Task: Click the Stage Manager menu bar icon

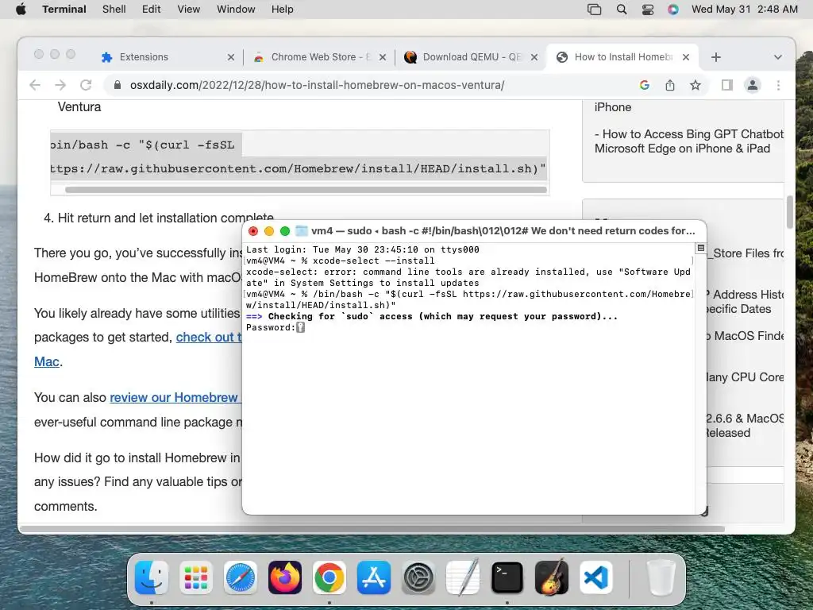Action: (x=594, y=10)
